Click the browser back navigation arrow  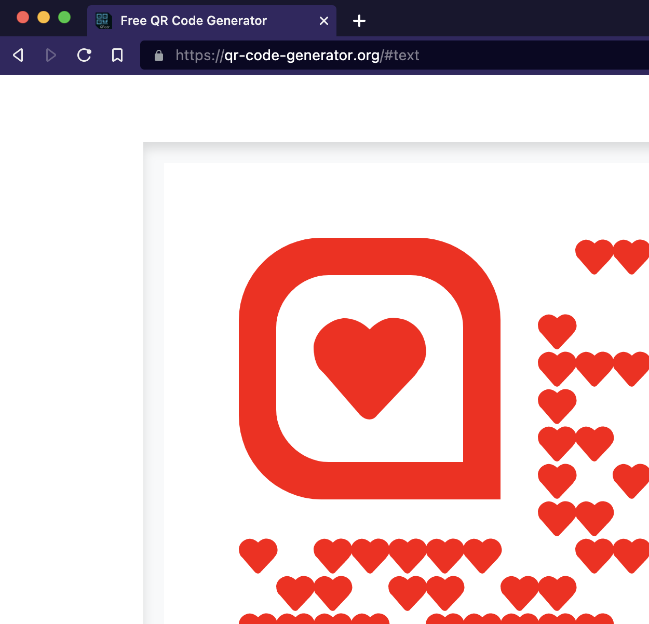[18, 55]
